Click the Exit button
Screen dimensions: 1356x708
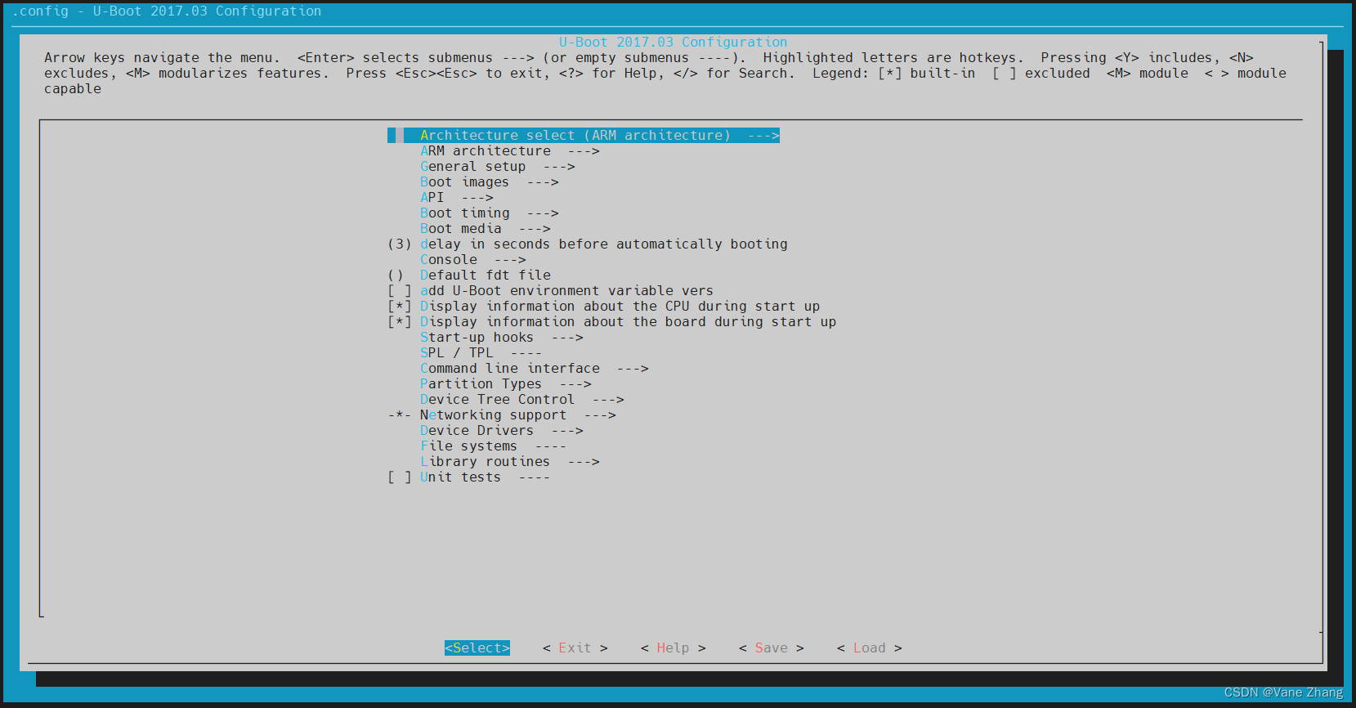click(x=575, y=648)
